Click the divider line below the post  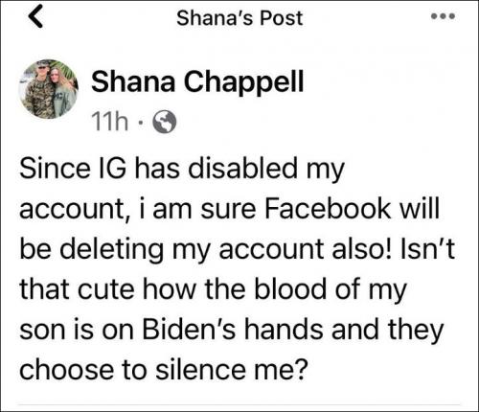click(239, 404)
